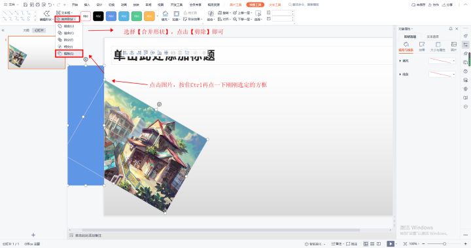
Task: Click zoom in plus icon
Action: click(466, 244)
